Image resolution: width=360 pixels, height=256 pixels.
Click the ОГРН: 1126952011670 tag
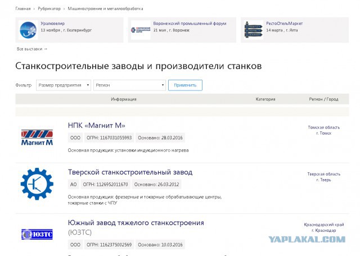click(x=105, y=185)
